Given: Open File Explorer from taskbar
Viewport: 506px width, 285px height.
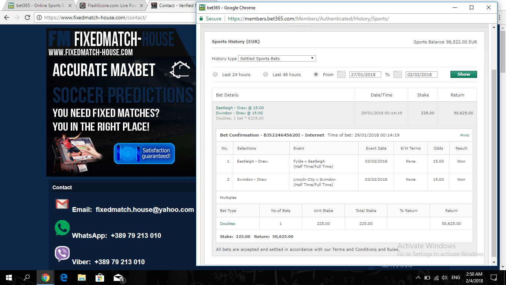Looking at the screenshot, I should (81, 278).
